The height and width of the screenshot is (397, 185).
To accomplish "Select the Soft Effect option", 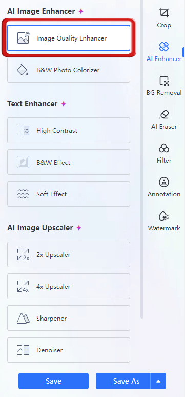I will pyautogui.click(x=69, y=194).
